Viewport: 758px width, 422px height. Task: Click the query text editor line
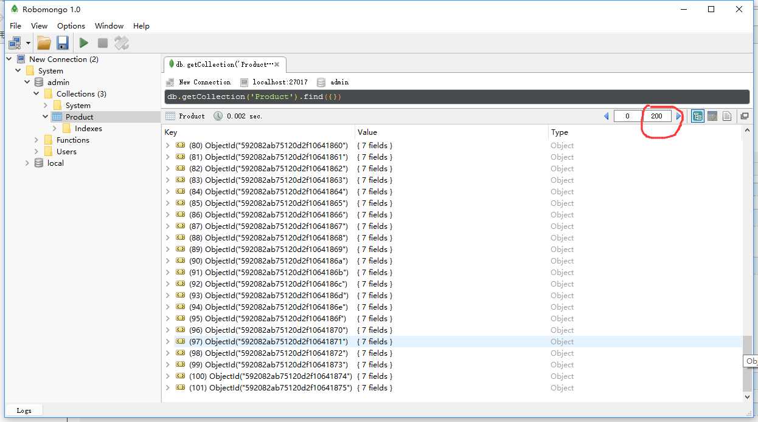[456, 97]
